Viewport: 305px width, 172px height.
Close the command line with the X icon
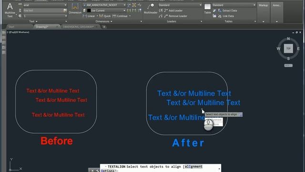pos(92,171)
